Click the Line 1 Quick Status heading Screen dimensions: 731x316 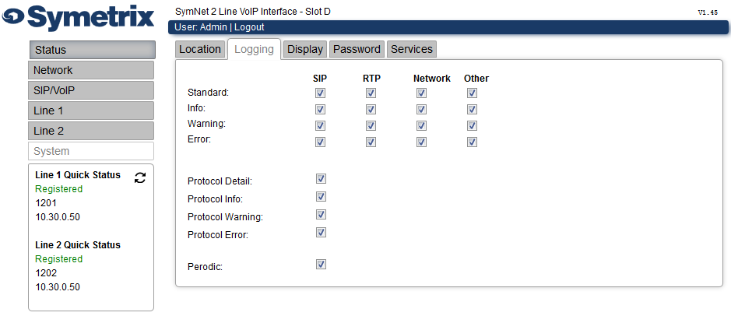[x=78, y=175]
